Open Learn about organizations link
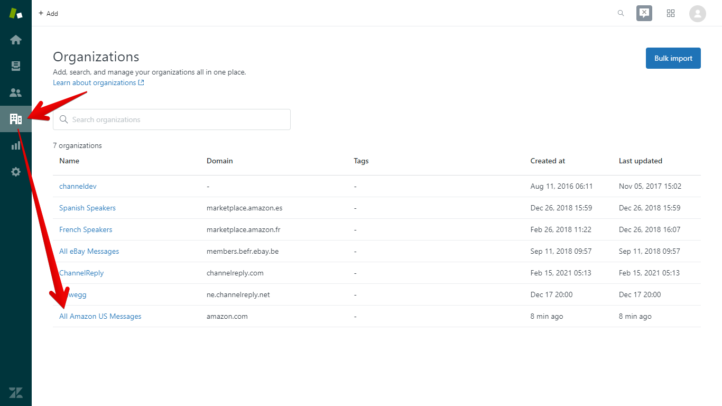The width and height of the screenshot is (722, 406). (x=98, y=82)
